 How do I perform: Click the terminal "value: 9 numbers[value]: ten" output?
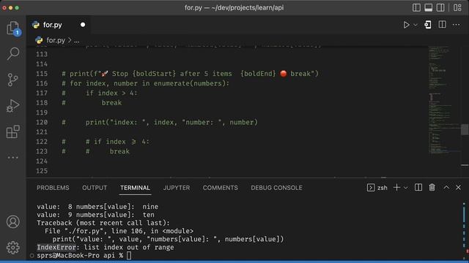(x=95, y=215)
